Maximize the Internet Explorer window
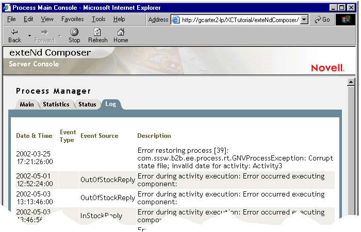The width and height of the screenshot is (361, 232). click(341, 8)
